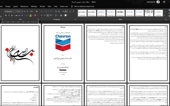
Task: Click Tell me what you want to do
Action: [84, 6]
